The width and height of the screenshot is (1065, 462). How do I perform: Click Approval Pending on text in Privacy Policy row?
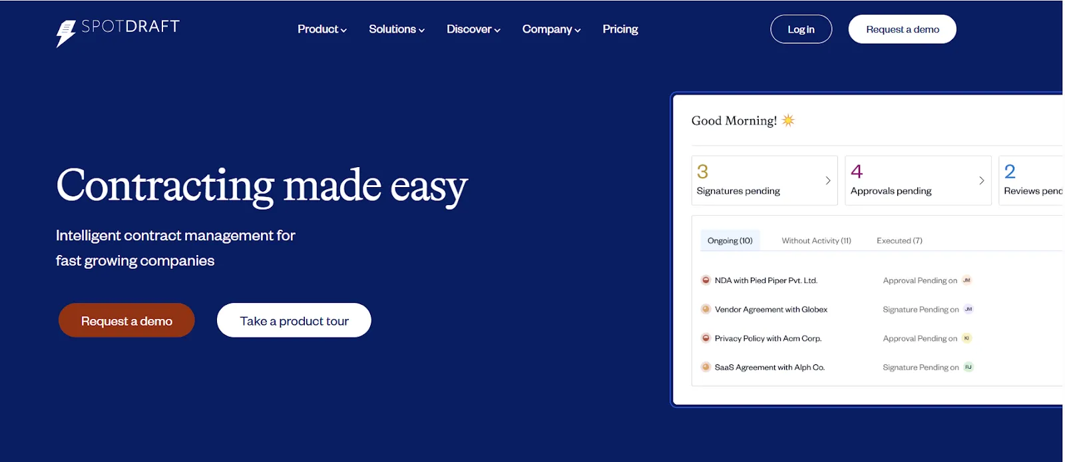point(920,338)
